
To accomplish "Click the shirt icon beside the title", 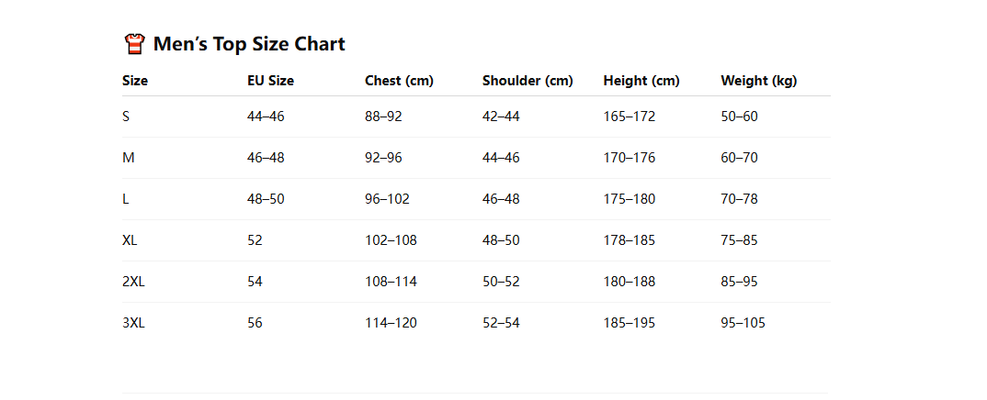I will coord(134,44).
